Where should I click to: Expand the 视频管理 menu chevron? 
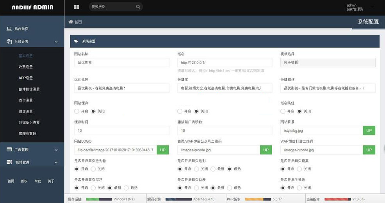coord(56,162)
